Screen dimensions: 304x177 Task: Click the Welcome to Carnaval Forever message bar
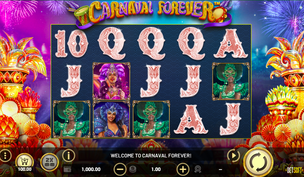(x=151, y=156)
